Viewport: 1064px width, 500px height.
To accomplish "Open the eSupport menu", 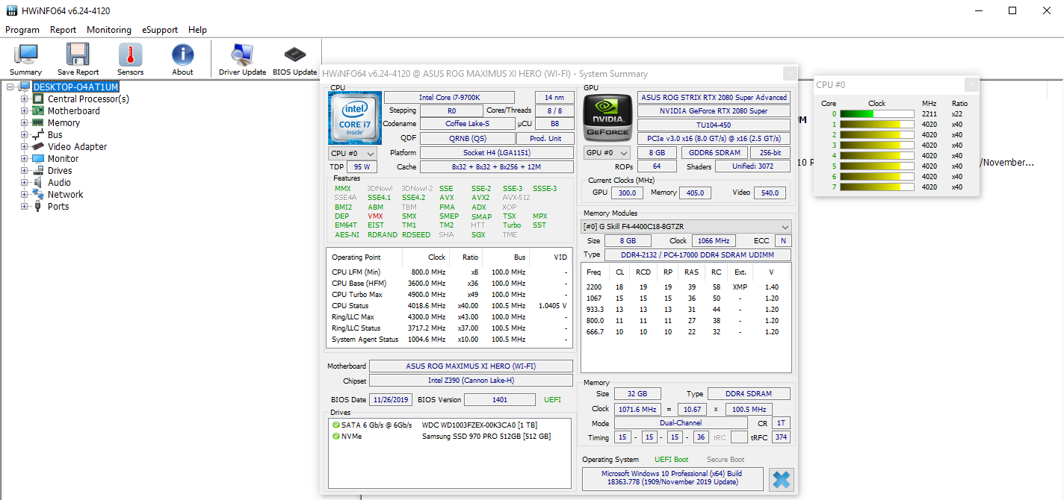I will click(x=160, y=30).
